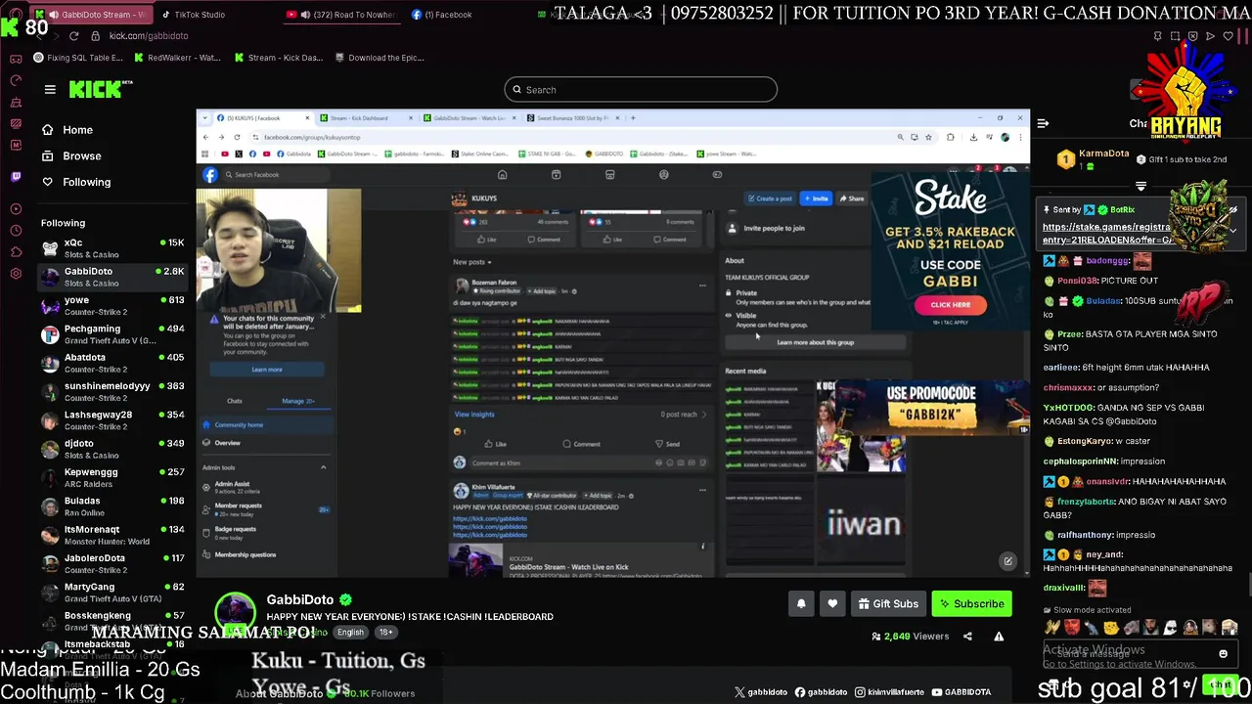
Task: Click the Kick logo in the header
Action: point(100,89)
